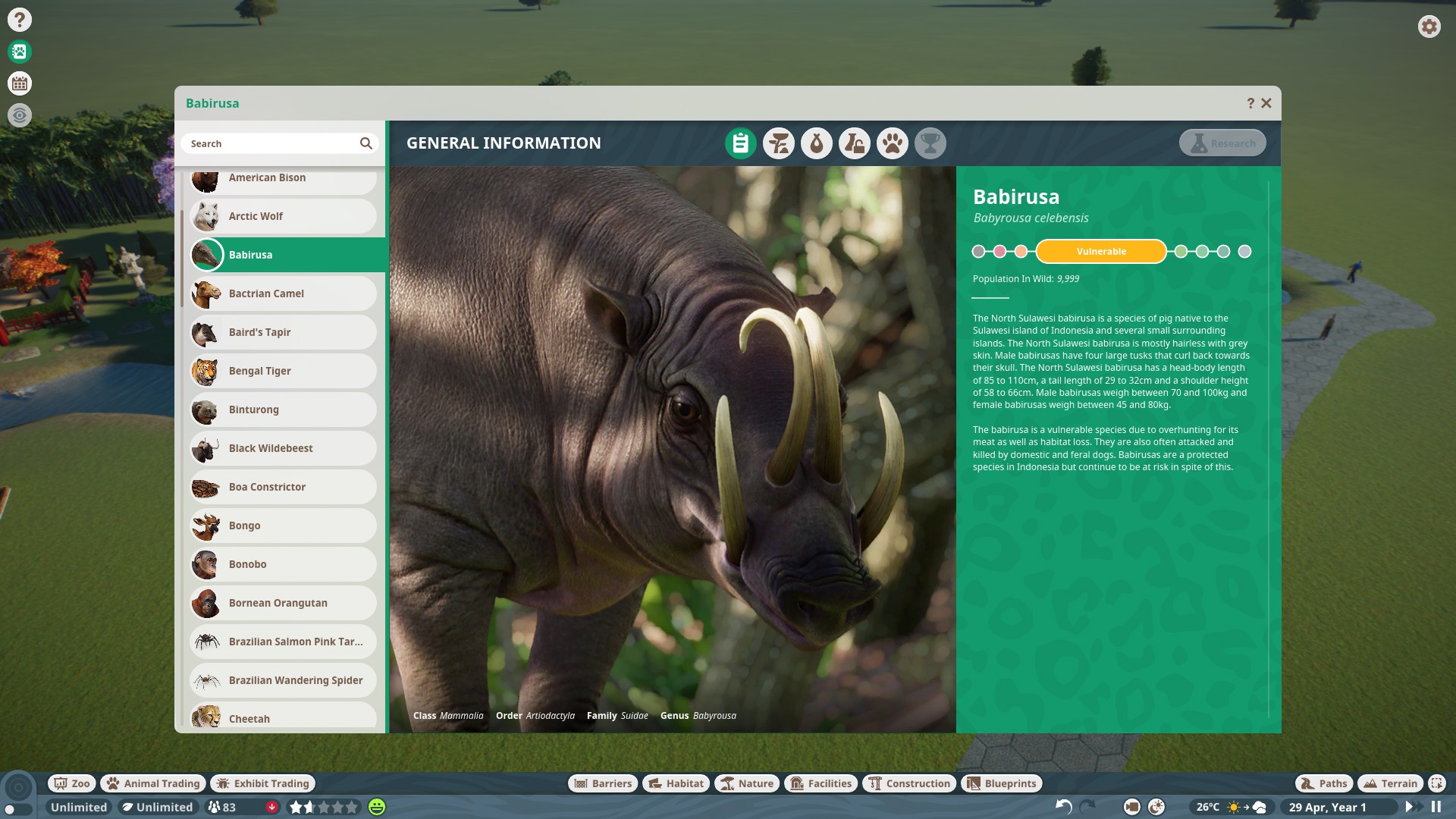Open the nutrition food tab icon
1456x819 pixels.
pos(817,143)
